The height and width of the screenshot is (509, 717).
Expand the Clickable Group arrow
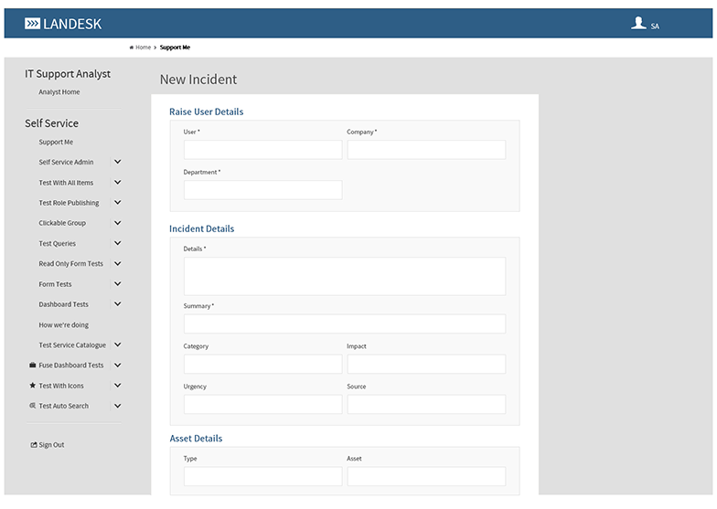117,223
